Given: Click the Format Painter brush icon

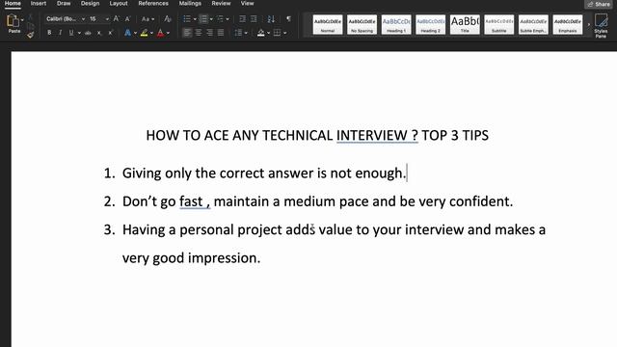Looking at the screenshot, I should pyautogui.click(x=30, y=35).
